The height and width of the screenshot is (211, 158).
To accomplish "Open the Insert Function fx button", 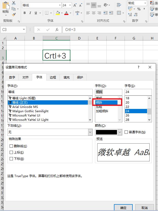I will click(x=57, y=30).
